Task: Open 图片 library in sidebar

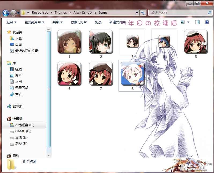Action: pos(16,76)
